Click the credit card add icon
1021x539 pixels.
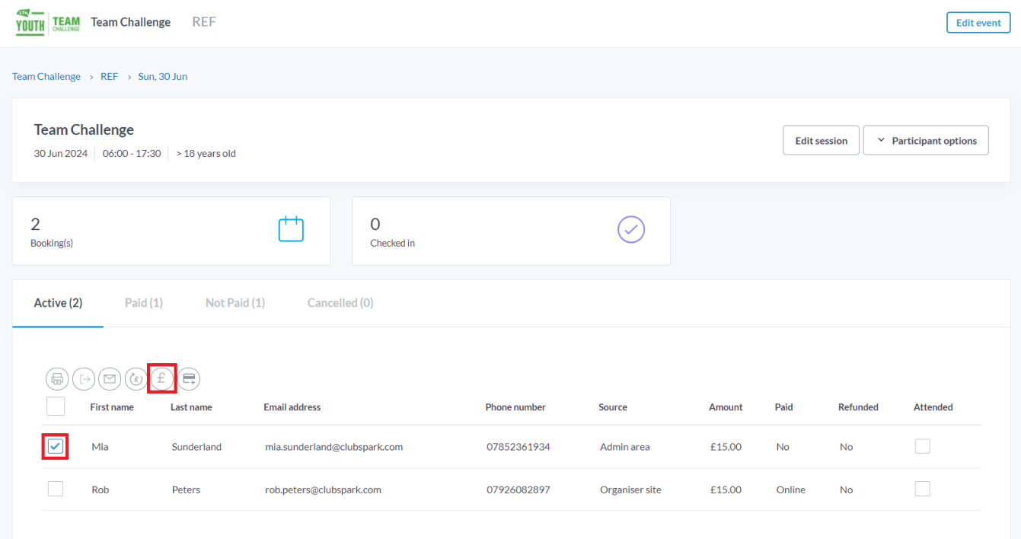coord(189,378)
